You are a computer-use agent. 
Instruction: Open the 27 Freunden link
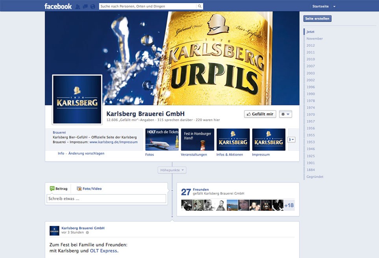tap(201, 190)
